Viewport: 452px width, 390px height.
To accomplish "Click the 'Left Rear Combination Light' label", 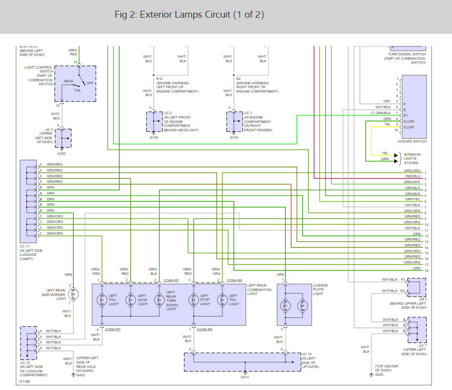I will [x=259, y=290].
